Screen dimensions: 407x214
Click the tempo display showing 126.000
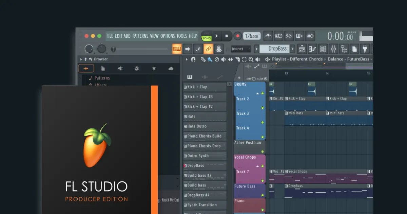pos(252,36)
